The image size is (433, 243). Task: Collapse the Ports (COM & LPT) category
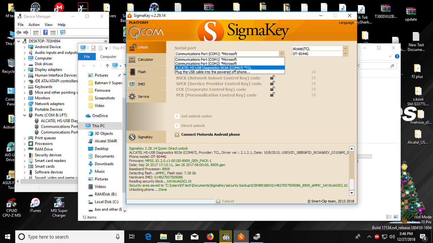pos(25,115)
